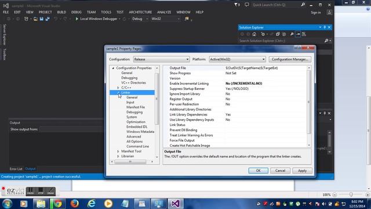The width and height of the screenshot is (371, 209).
Task: Click the Undo toolbar icon
Action: [56, 19]
